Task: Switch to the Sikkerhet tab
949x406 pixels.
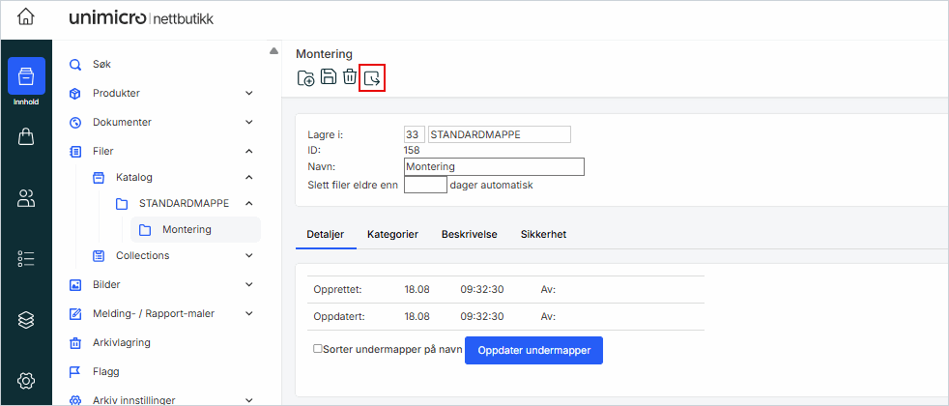Action: click(x=543, y=235)
